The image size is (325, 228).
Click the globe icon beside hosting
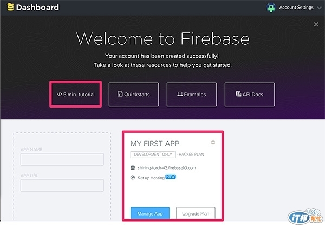[133, 178]
